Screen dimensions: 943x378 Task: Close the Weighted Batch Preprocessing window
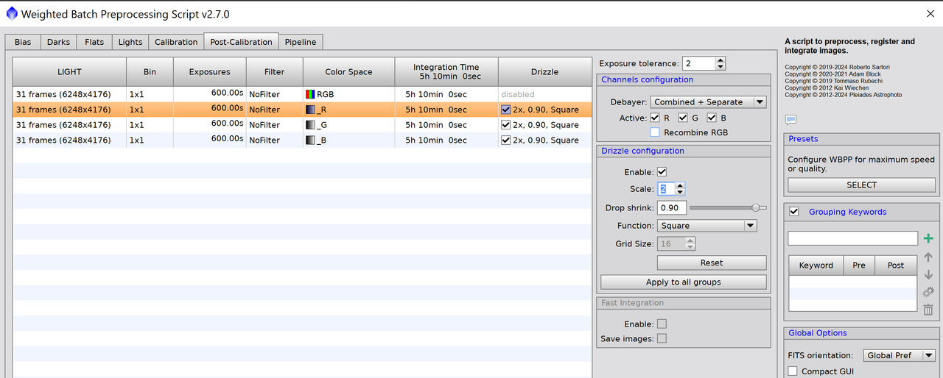pos(930,13)
